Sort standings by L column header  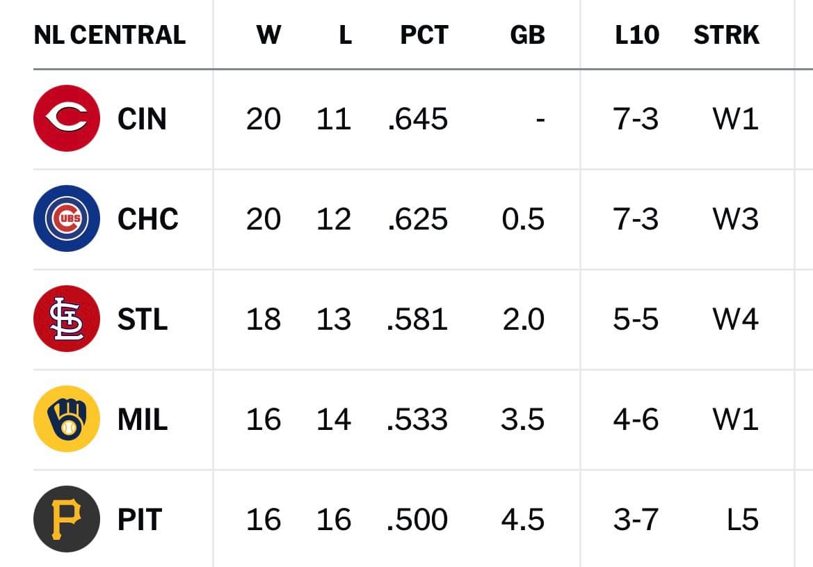point(346,35)
